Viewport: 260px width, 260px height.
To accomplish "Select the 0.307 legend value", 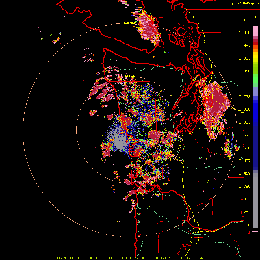I will 245,199.
